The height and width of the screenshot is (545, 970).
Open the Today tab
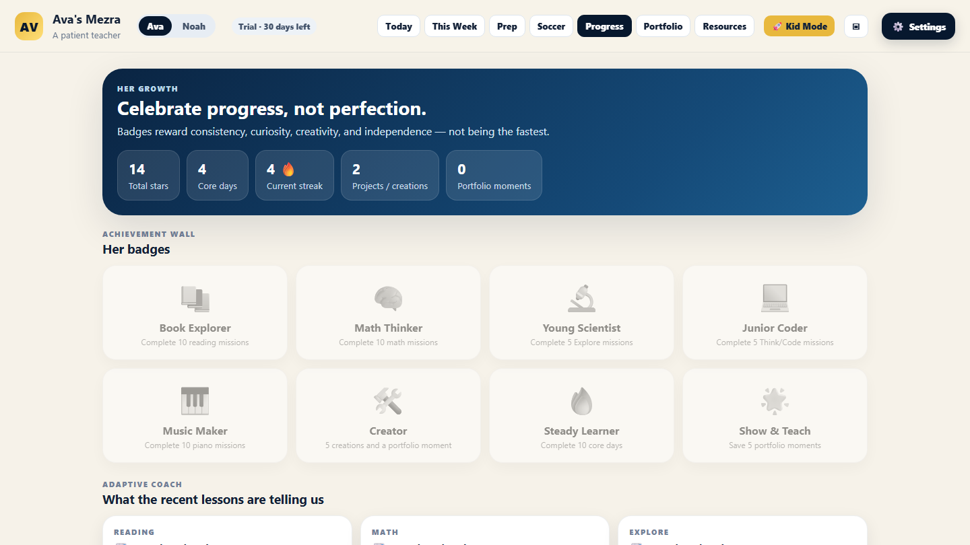(x=399, y=26)
